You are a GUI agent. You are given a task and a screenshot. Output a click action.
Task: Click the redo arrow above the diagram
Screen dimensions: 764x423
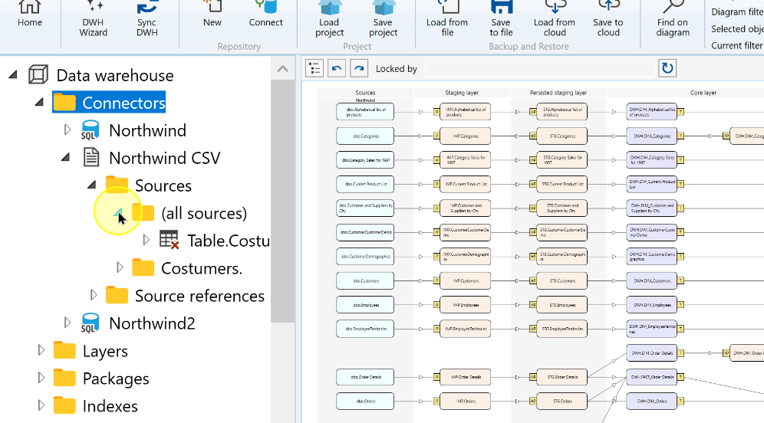tap(359, 69)
